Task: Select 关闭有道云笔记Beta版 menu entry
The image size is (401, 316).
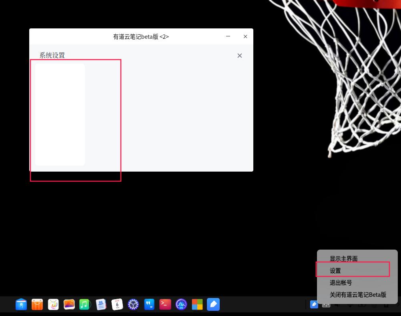Action: [x=358, y=294]
